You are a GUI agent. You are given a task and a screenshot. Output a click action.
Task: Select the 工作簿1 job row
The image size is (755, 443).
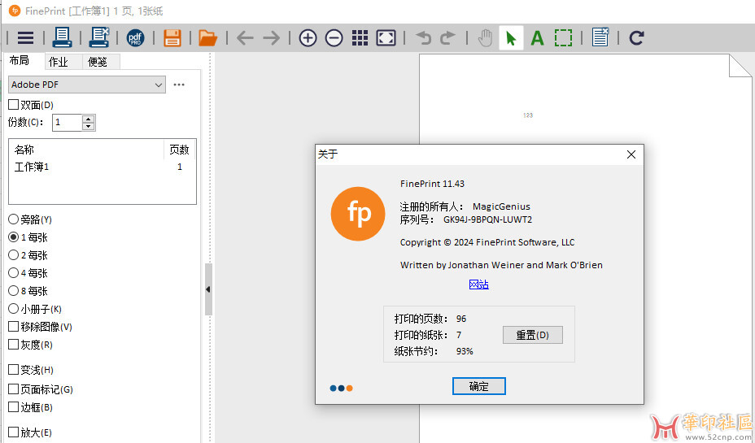[x=102, y=167]
